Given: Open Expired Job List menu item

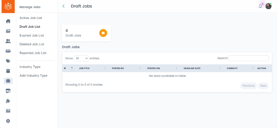Looking at the screenshot, I should [x=32, y=35].
